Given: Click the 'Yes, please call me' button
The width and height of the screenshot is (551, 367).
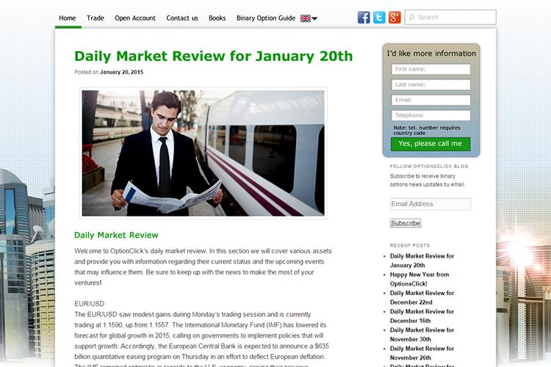Looking at the screenshot, I should pyautogui.click(x=431, y=144).
